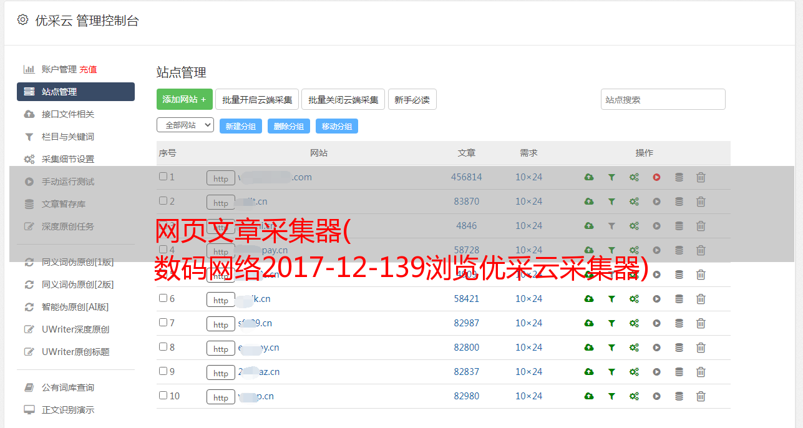Click the red 充值 link
The width and height of the screenshot is (803, 428).
(x=88, y=69)
